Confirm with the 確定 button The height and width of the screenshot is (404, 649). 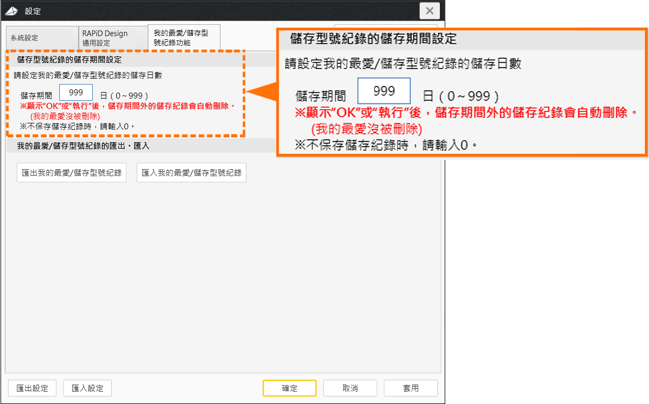[289, 388]
